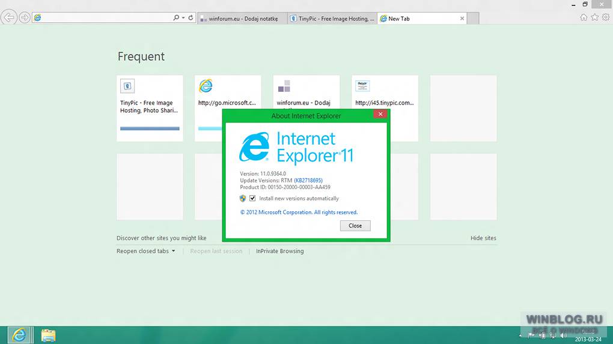Click the IE page icon in address bar

coord(37,17)
